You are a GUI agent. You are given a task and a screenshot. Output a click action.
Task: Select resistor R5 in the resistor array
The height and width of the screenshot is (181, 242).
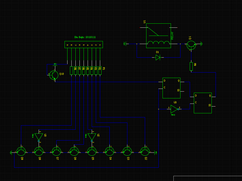point(88,70)
